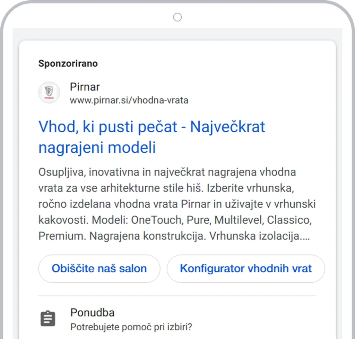Open the 'Konfigurator vhodnih vrat' button
Image resolution: width=355 pixels, height=339 pixels.
(x=246, y=268)
